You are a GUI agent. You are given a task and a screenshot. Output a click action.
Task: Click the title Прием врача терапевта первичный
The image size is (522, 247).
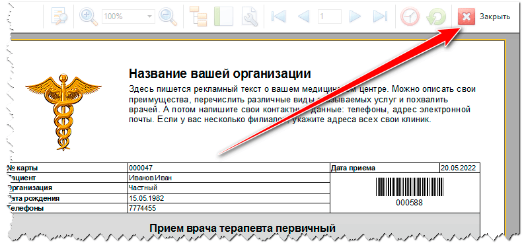242,229
